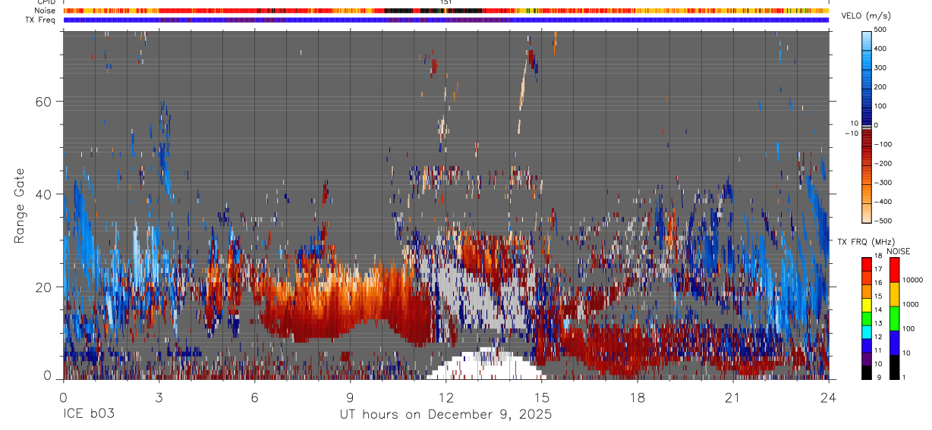932x430 pixels.
Task: Click the UT hour axis tick label '21'
Action: point(733,397)
